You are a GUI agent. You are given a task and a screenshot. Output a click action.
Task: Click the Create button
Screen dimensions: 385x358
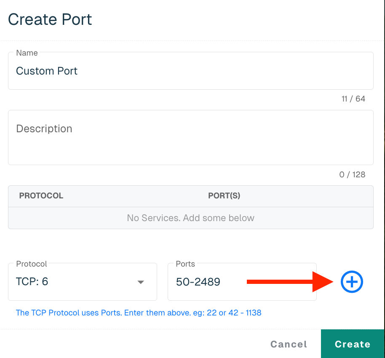(x=352, y=344)
